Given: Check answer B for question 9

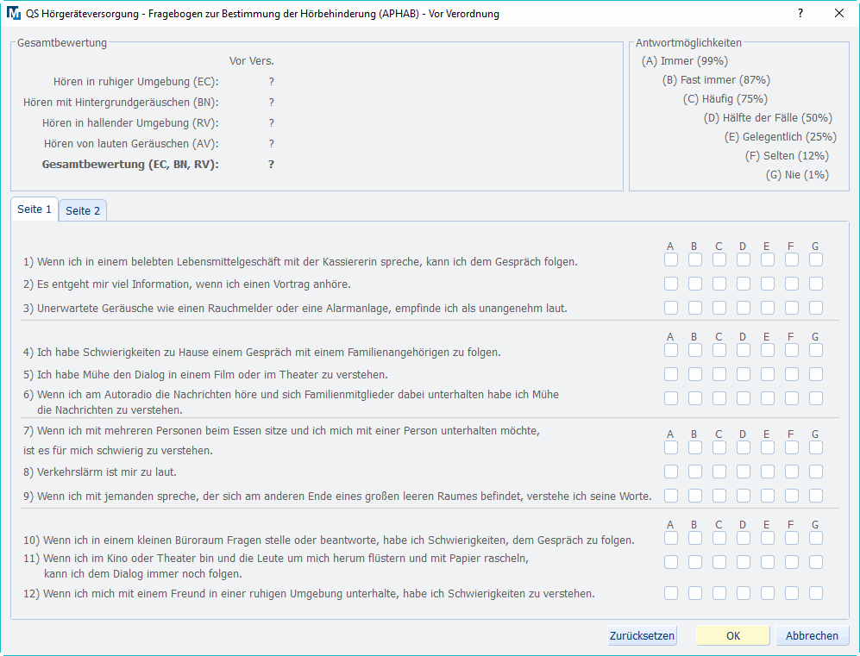Looking at the screenshot, I should click(695, 496).
